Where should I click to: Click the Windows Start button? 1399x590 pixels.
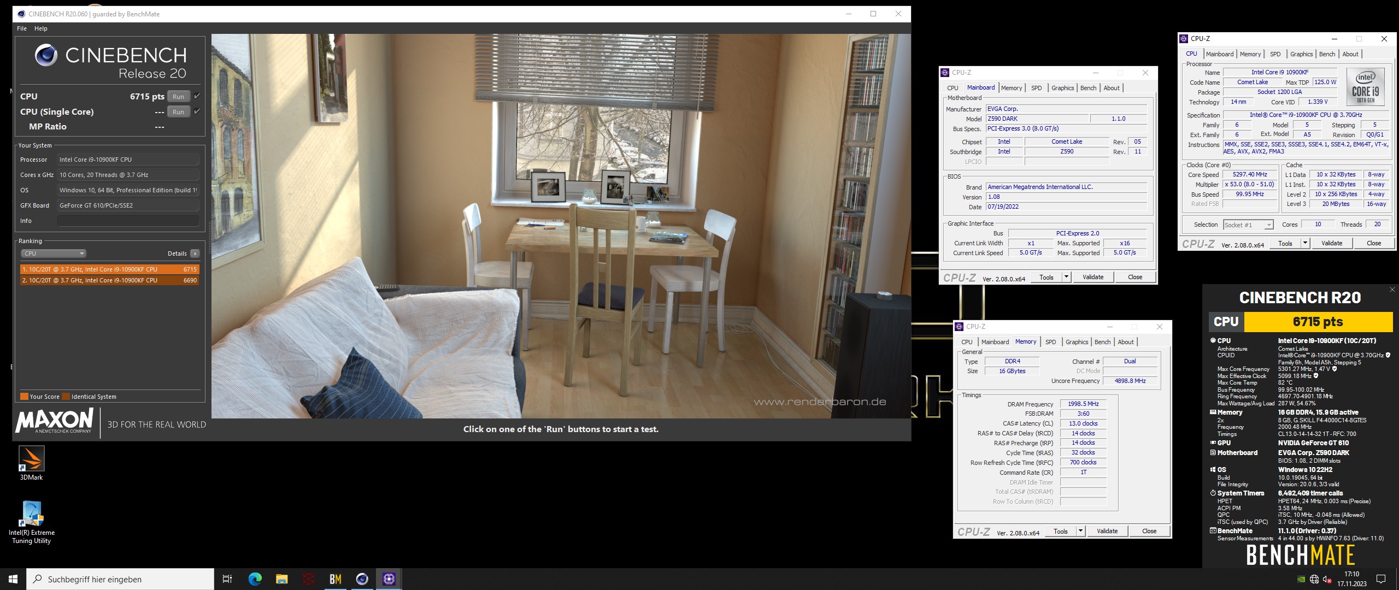coord(13,579)
